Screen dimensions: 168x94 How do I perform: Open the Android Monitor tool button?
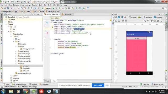[19, 84]
